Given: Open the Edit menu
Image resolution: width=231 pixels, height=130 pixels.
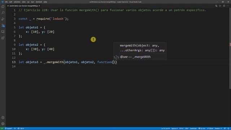Looking at the screenshot, I should pos(10,2).
